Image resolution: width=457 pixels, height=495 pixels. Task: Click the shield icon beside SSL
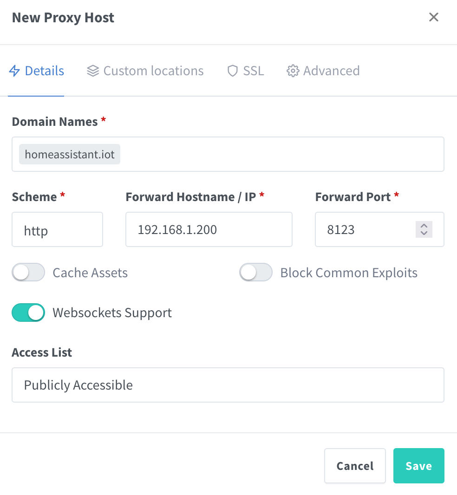point(232,71)
